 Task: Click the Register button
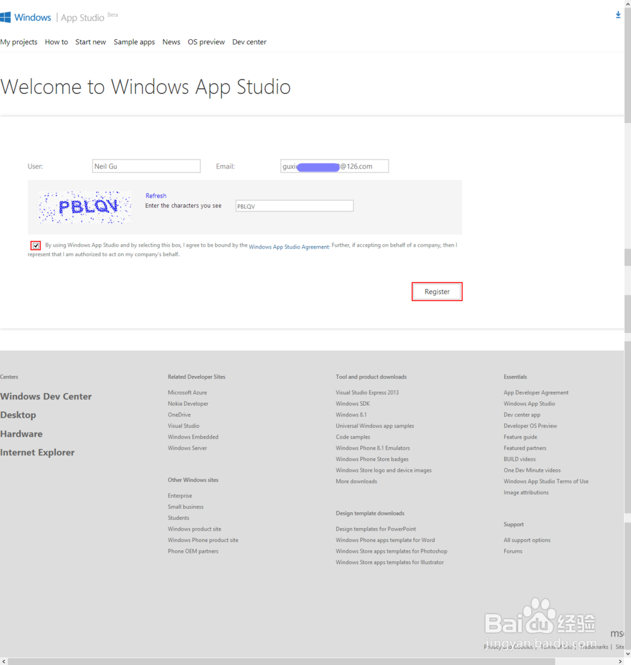[437, 291]
